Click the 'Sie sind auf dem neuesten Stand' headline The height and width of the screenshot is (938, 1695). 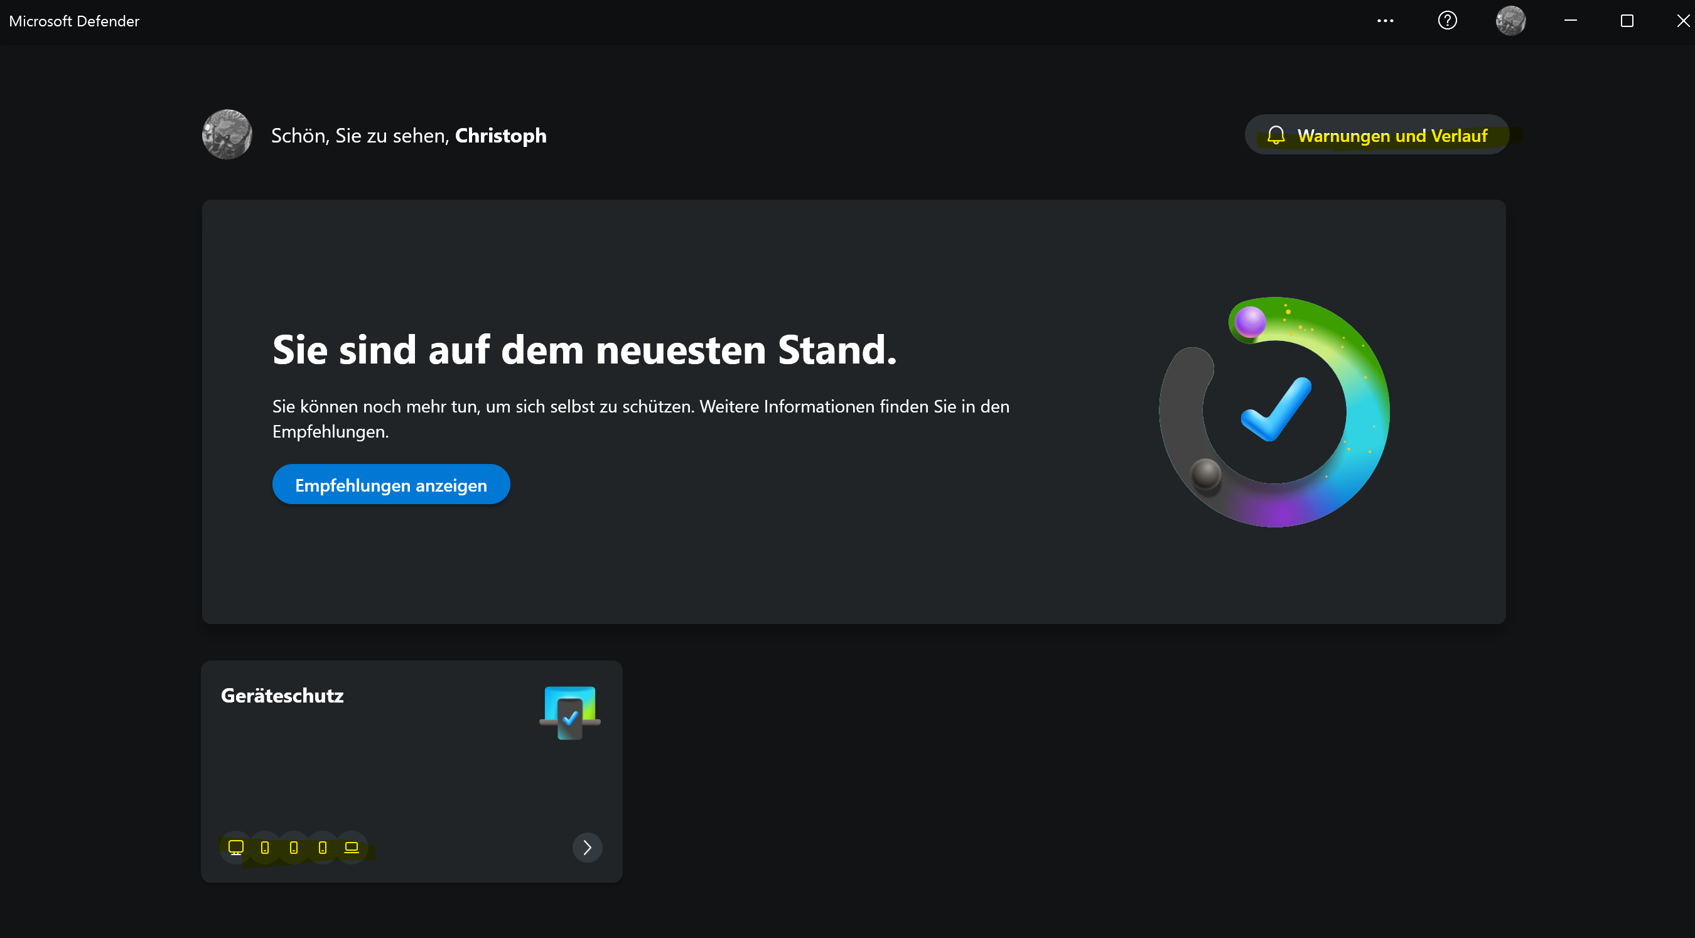(x=584, y=349)
